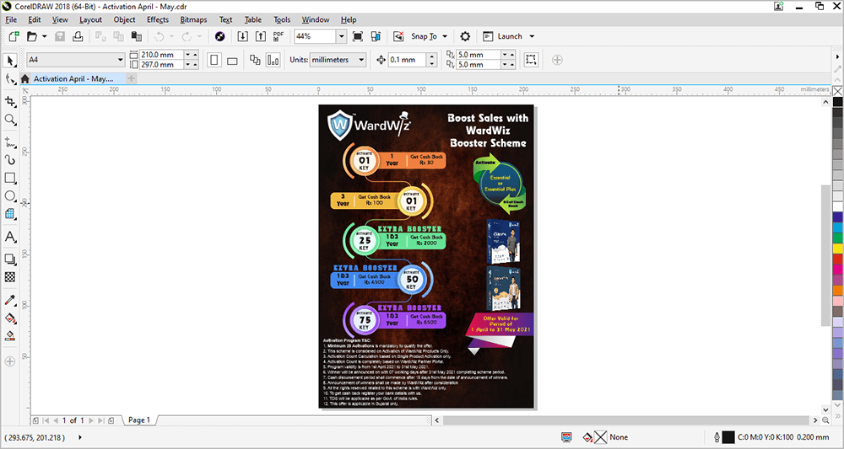844x449 pixels.
Task: Click the nudge distance 0.1 mm field
Action: [408, 60]
